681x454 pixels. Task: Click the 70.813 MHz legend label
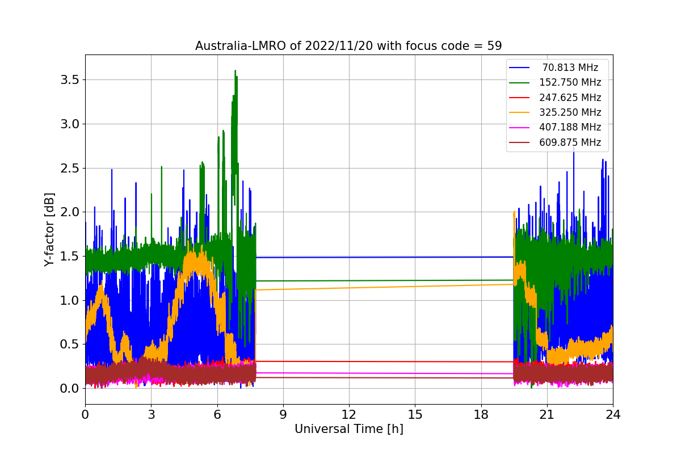coord(570,68)
